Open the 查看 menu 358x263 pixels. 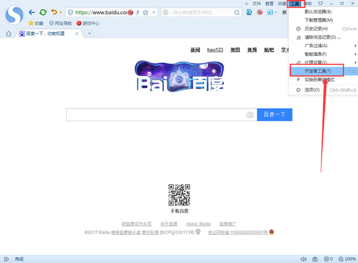pos(270,4)
